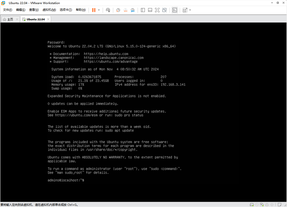
Task: Click the "Welcome to Ubuntu 22.04.2 LTS" line
Action: coord(112,46)
